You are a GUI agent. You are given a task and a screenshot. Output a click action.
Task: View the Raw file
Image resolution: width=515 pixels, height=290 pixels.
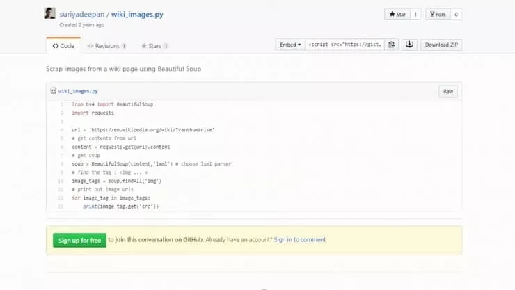tap(448, 91)
